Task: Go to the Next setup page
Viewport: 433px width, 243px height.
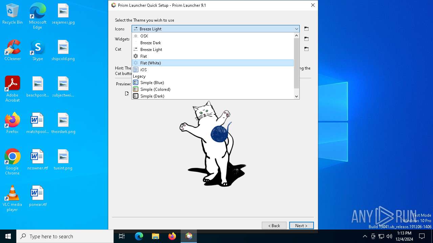Action: coord(301,225)
